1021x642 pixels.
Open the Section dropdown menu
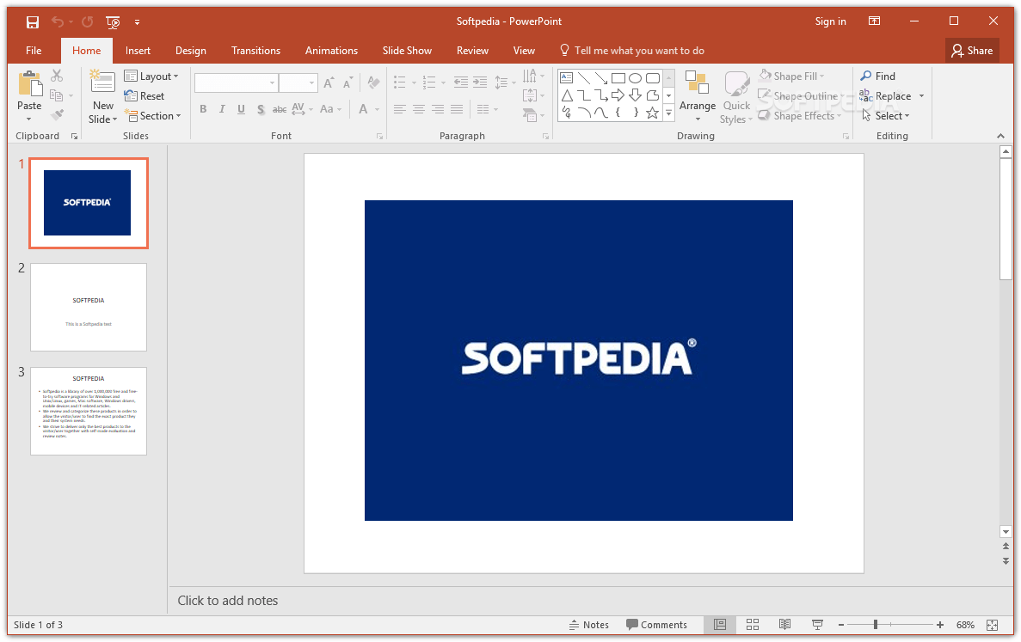point(153,116)
